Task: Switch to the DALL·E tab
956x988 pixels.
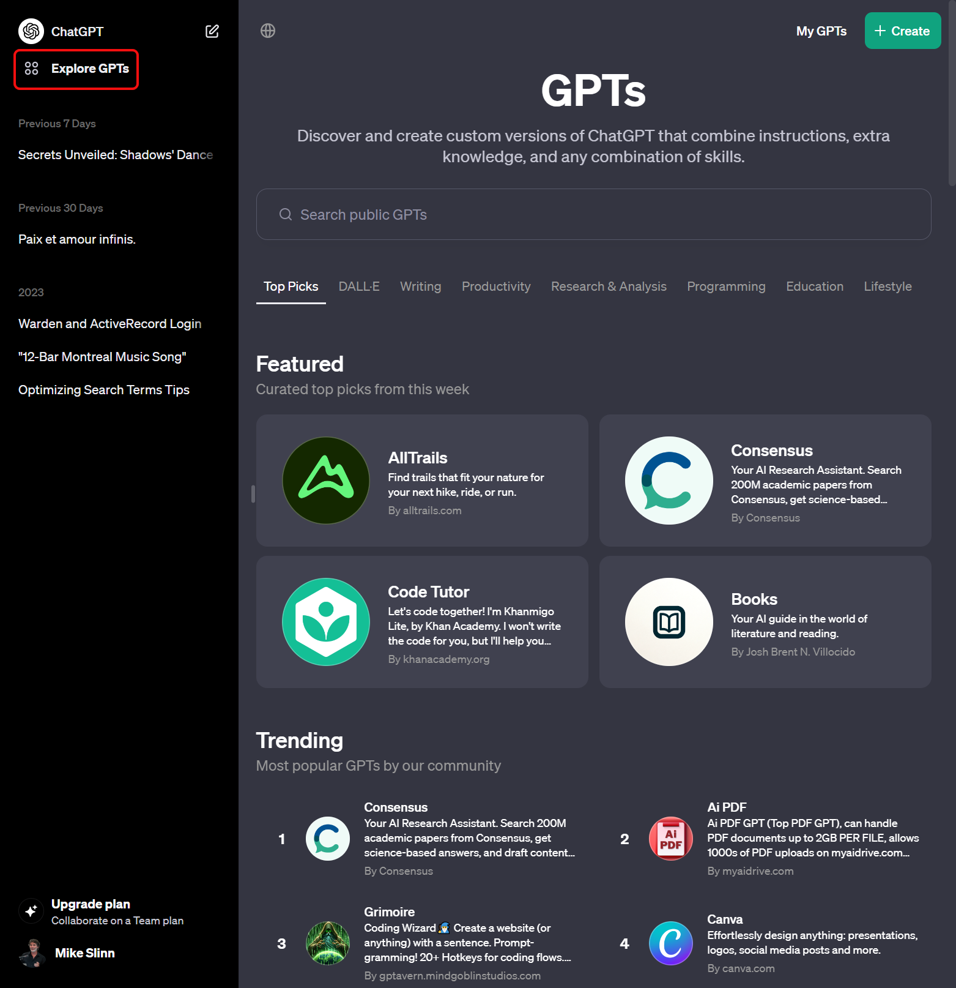Action: [x=359, y=286]
